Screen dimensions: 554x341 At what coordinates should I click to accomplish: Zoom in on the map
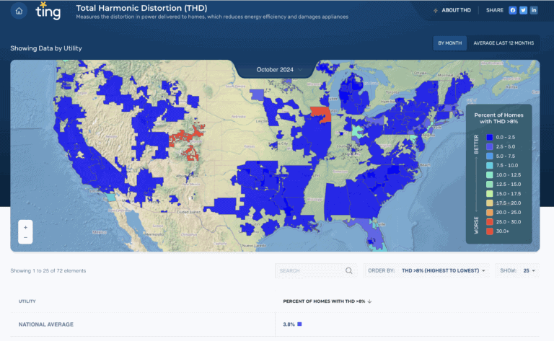[x=25, y=227]
